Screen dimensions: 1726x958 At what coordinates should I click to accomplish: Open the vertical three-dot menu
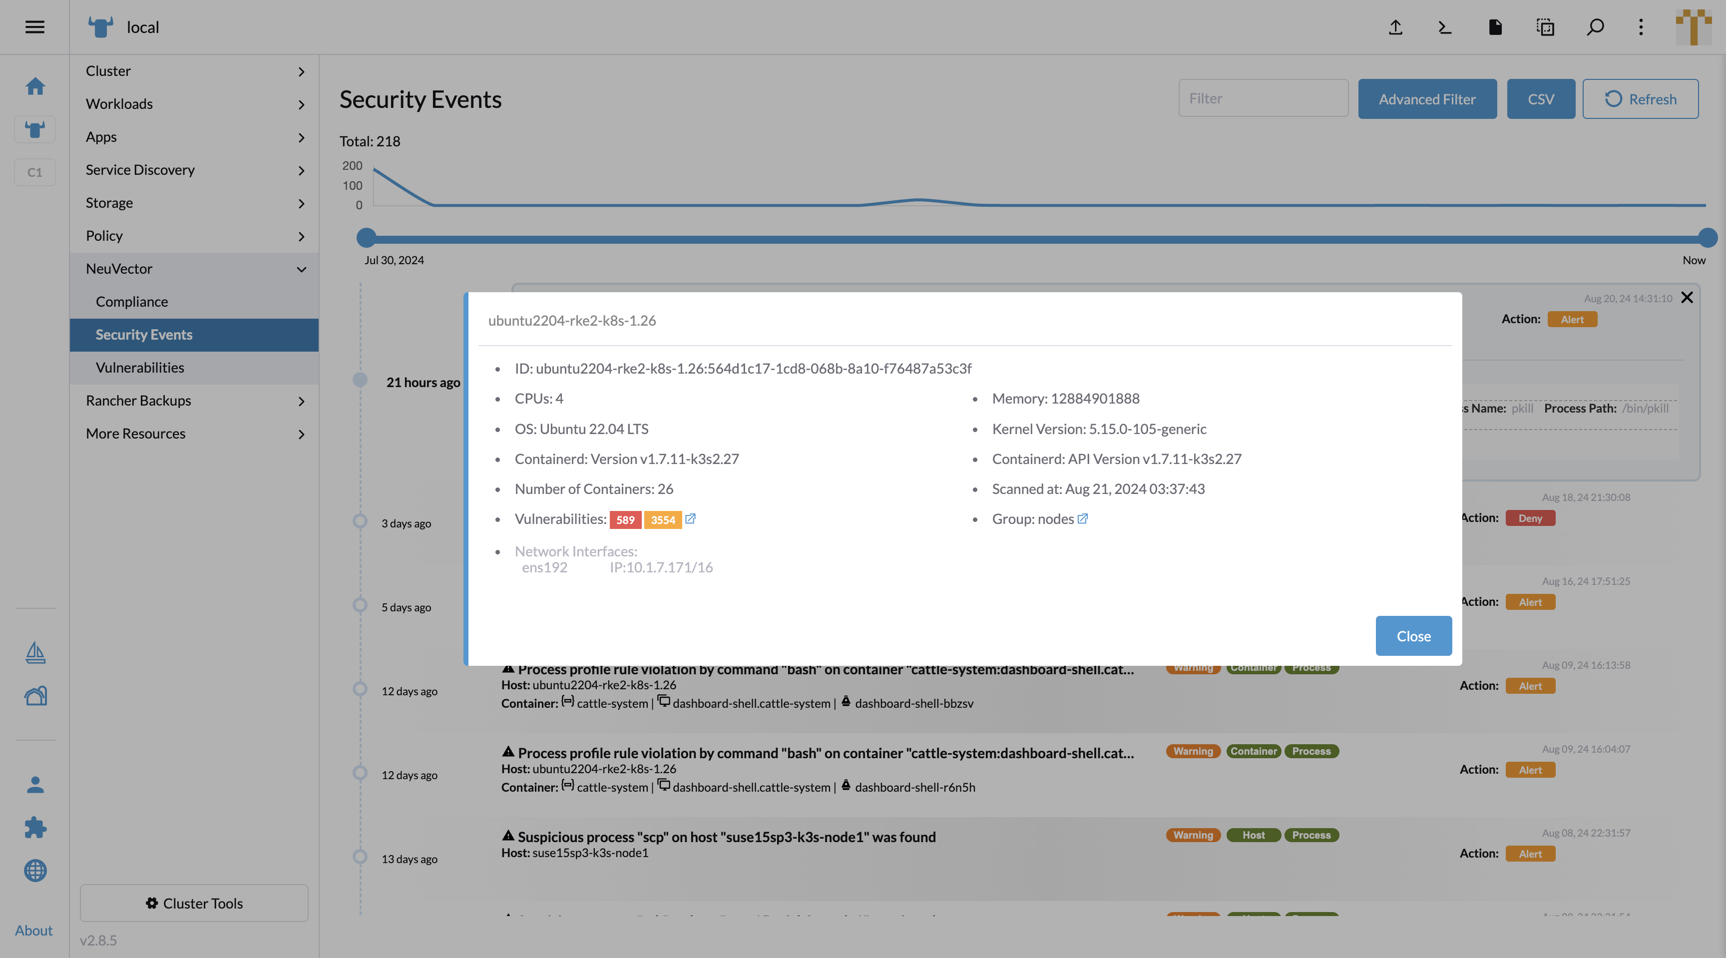click(x=1641, y=27)
